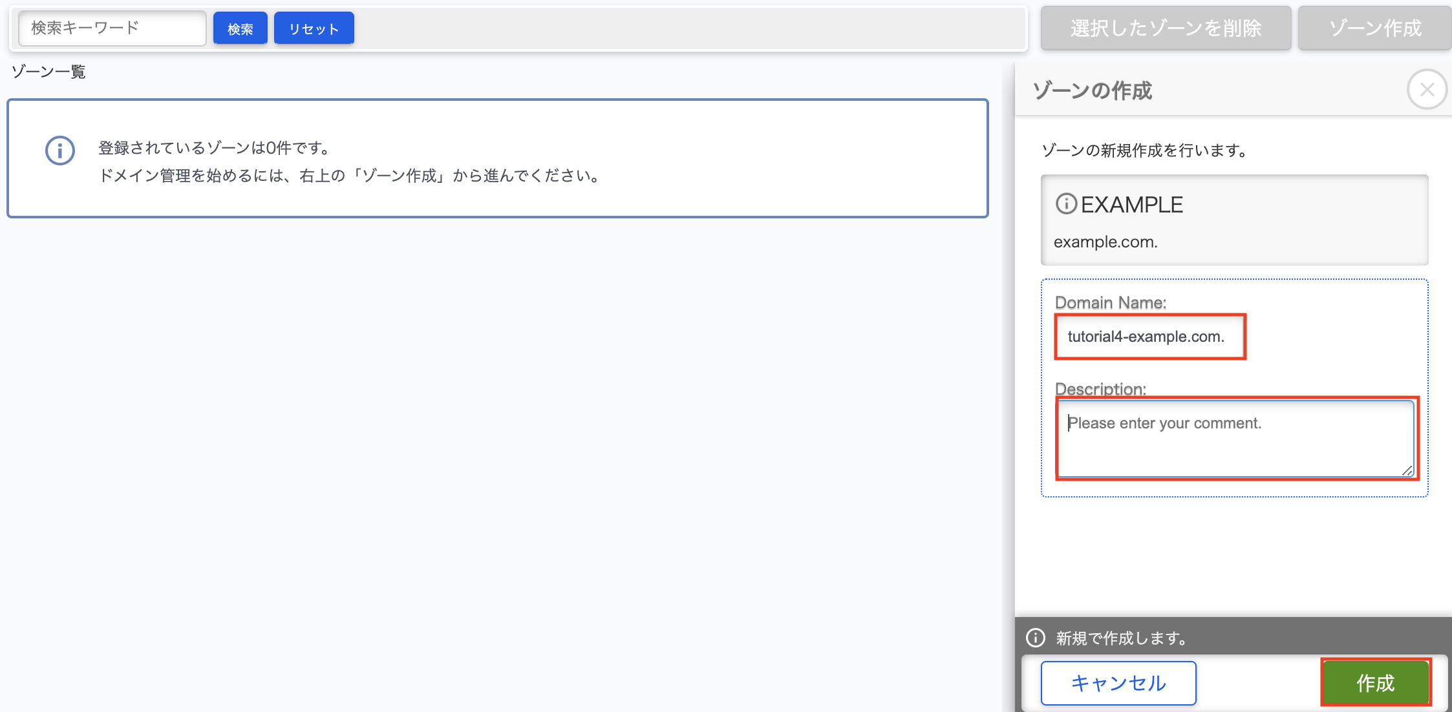Image resolution: width=1452 pixels, height=712 pixels.
Task: Close the ゾーンの作成 panel with X
Action: click(x=1427, y=89)
